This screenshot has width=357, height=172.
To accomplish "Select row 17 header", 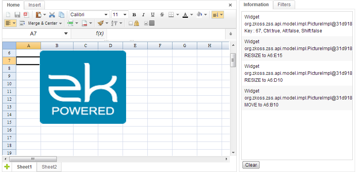I will point(9,138).
